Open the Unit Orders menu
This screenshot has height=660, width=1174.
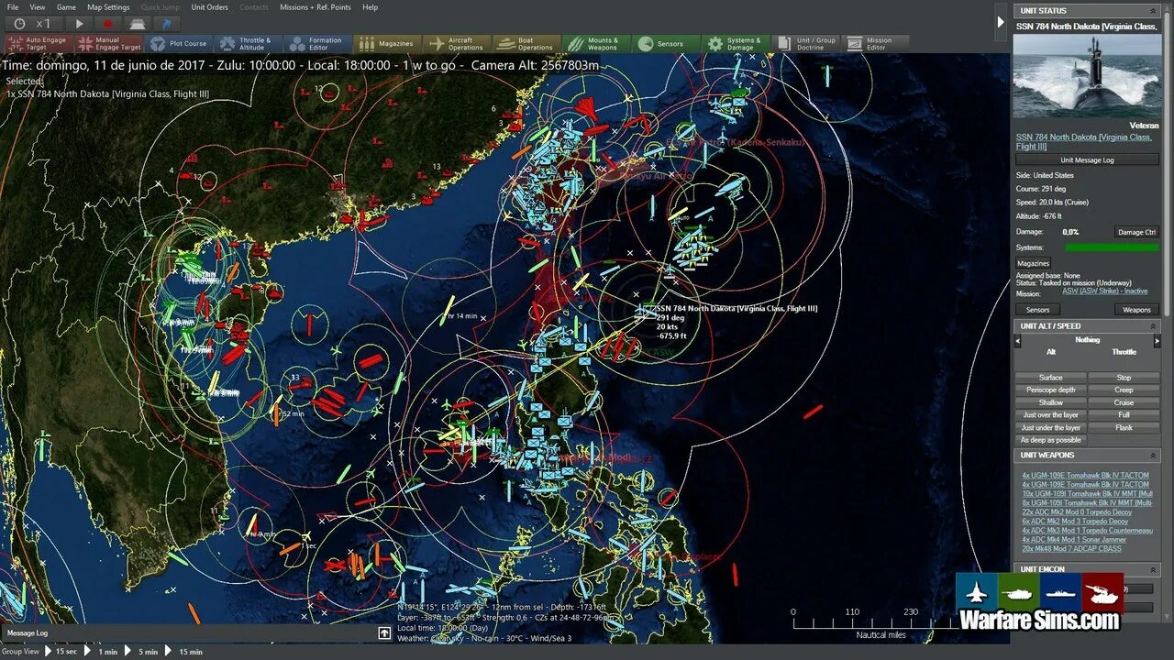[x=210, y=7]
